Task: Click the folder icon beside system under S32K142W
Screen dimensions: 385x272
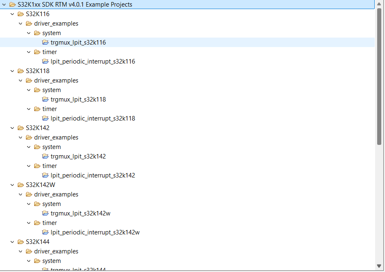Action: (x=37, y=203)
